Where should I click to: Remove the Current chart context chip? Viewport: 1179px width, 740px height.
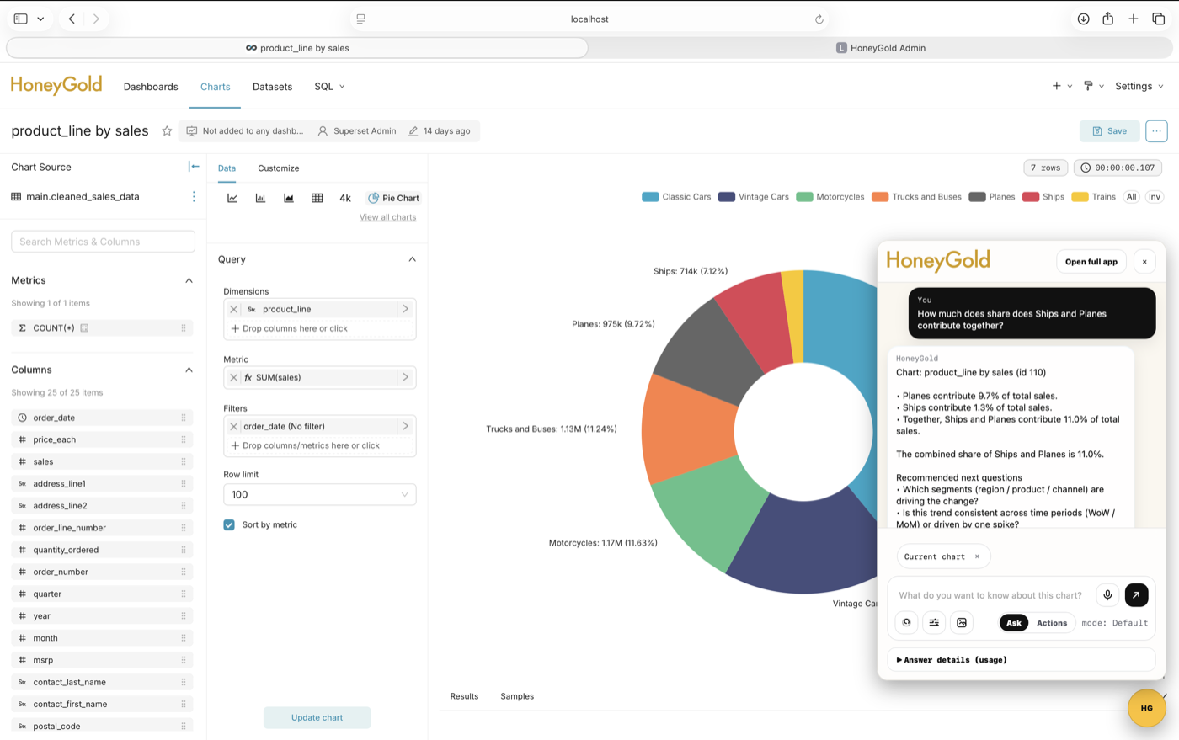pyautogui.click(x=977, y=556)
